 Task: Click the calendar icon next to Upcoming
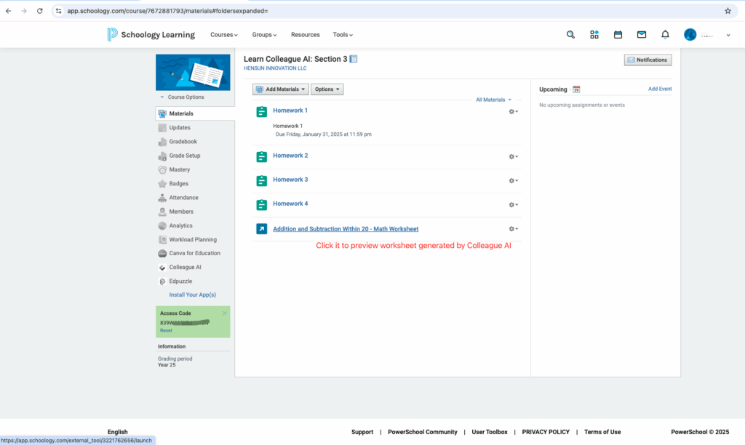576,89
